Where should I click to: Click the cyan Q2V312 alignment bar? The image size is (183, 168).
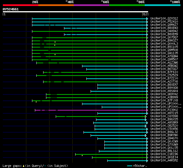(90, 19)
